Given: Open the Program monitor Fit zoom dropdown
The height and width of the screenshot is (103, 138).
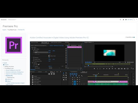Looking at the screenshot, I should point(96,62).
